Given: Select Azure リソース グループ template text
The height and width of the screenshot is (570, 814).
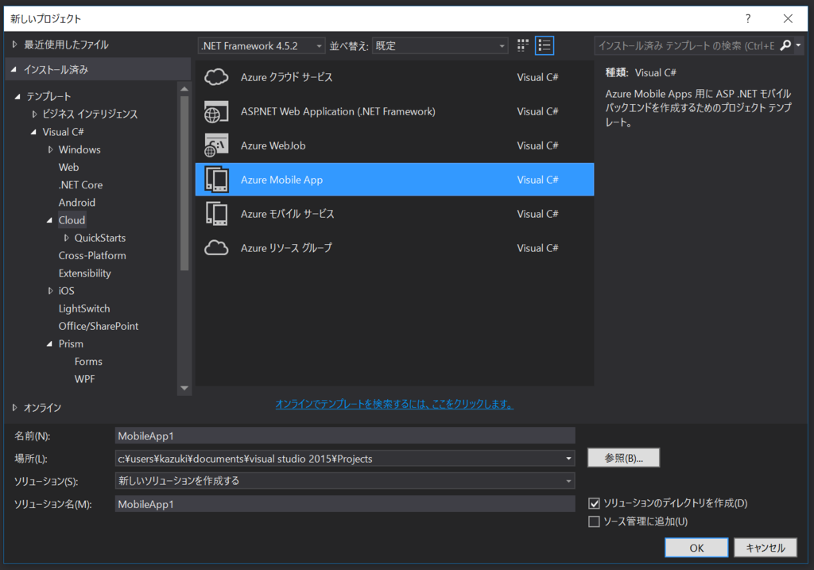Looking at the screenshot, I should [286, 248].
